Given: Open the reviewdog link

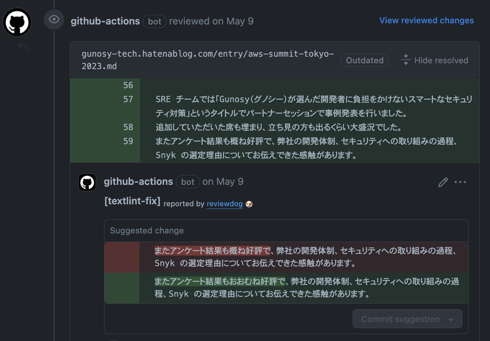Looking at the screenshot, I should pyautogui.click(x=224, y=204).
